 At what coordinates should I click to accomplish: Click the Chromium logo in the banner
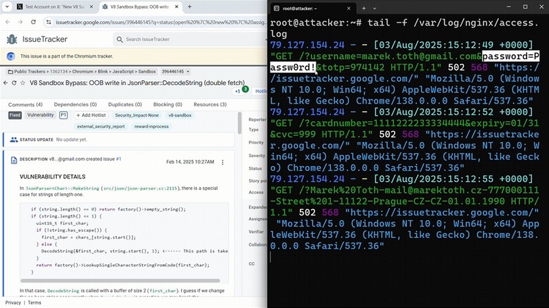point(11,56)
